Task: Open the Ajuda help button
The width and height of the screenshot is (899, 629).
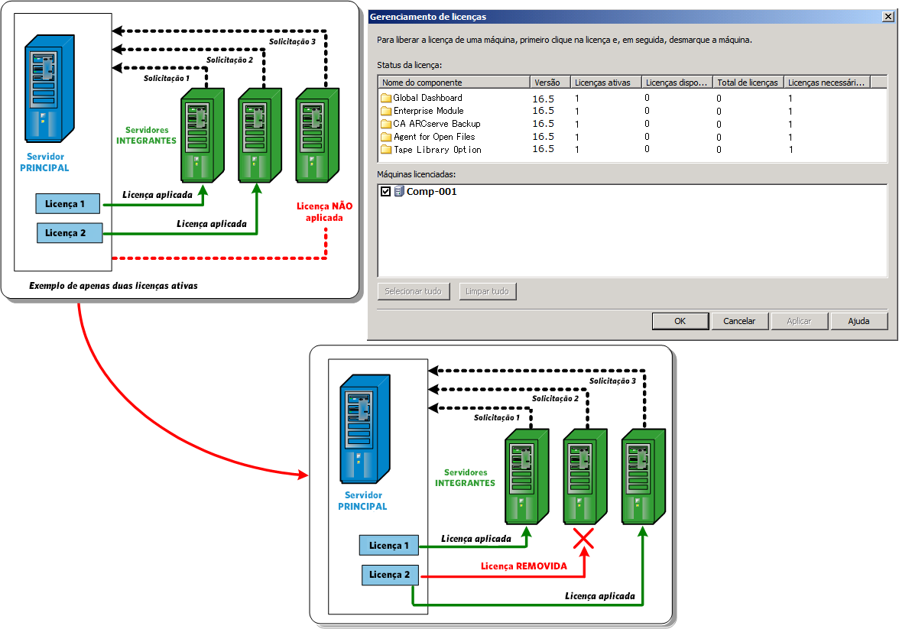Action: [859, 321]
